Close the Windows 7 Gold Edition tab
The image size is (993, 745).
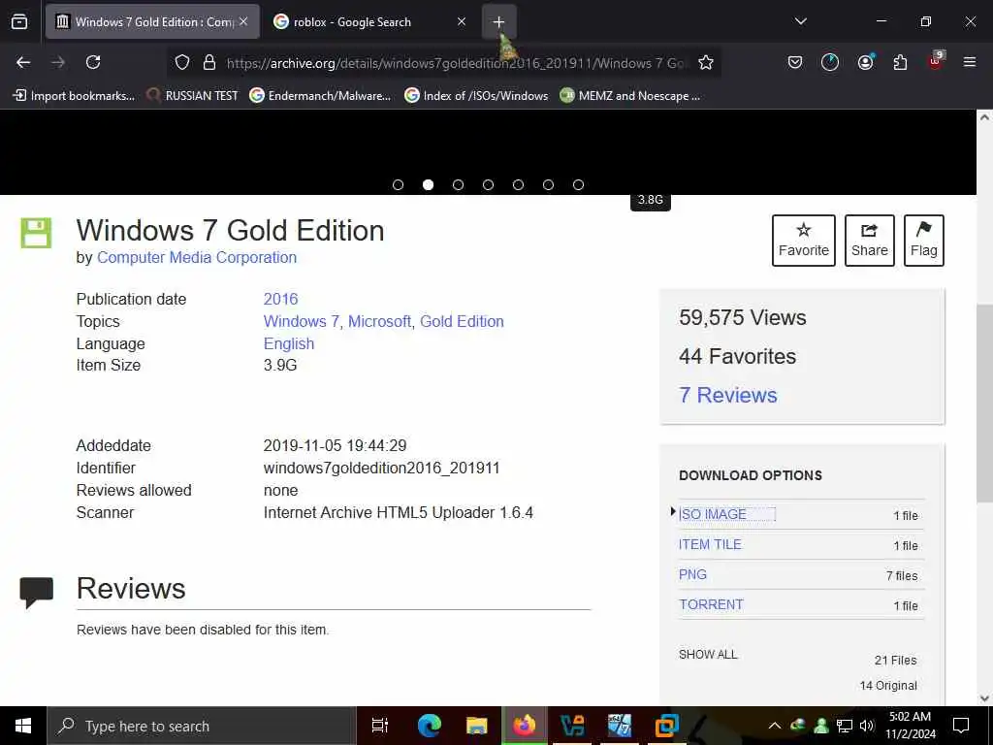coord(243,21)
